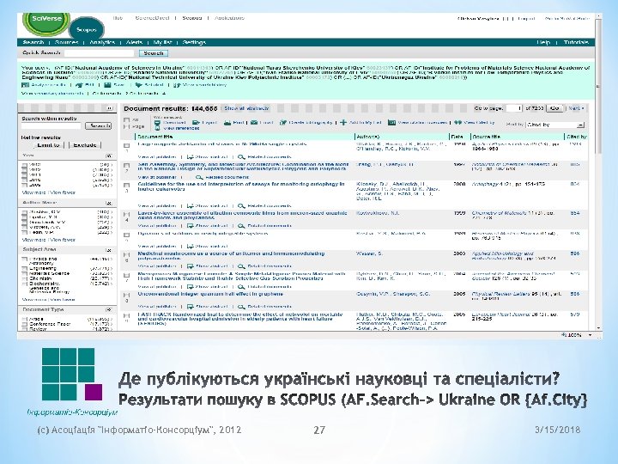This screenshot has width=618, height=464.
Task: Click the SciVerse green logo
Action: pos(46,22)
